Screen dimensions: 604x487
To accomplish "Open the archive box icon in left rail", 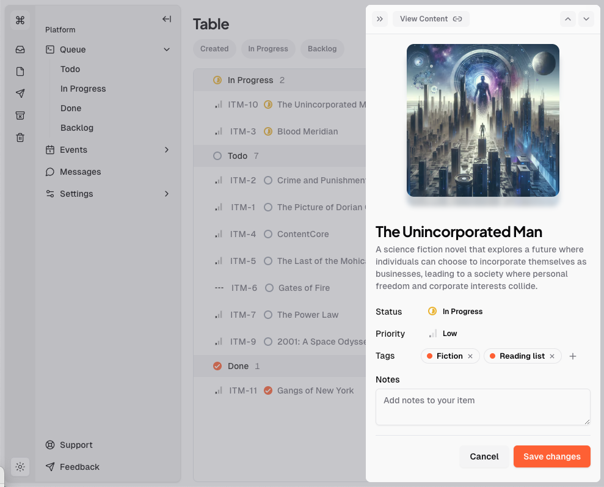I will pyautogui.click(x=20, y=115).
